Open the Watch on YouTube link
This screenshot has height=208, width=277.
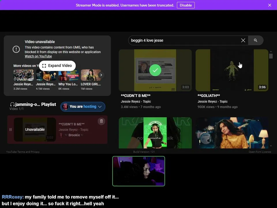tap(38, 56)
